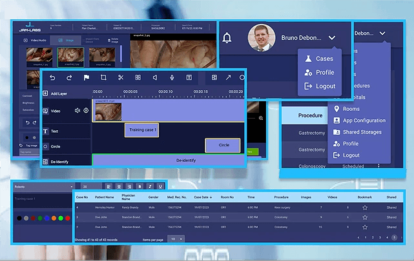Open App Configuration in the admin menu
414x261 pixels.
(359, 121)
